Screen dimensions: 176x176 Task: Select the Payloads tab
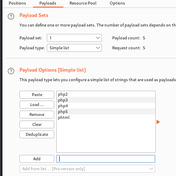(x=48, y=3)
